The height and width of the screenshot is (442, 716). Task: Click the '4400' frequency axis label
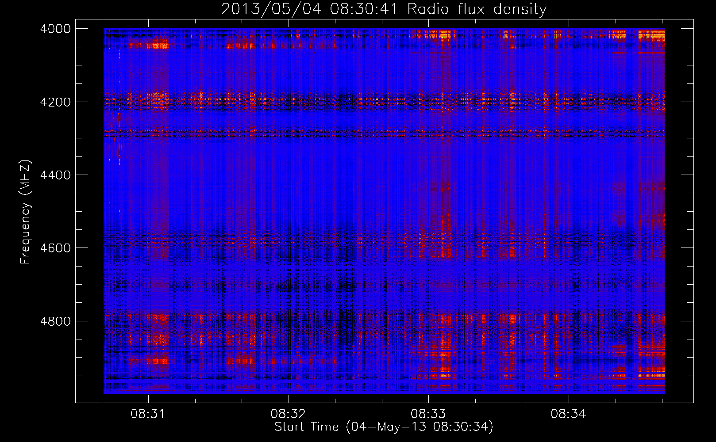tap(55, 175)
